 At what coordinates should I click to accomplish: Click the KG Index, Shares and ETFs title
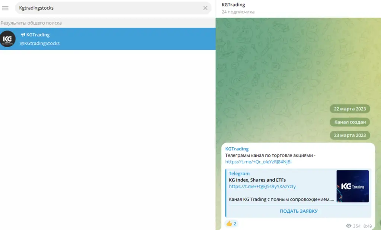pos(257,180)
